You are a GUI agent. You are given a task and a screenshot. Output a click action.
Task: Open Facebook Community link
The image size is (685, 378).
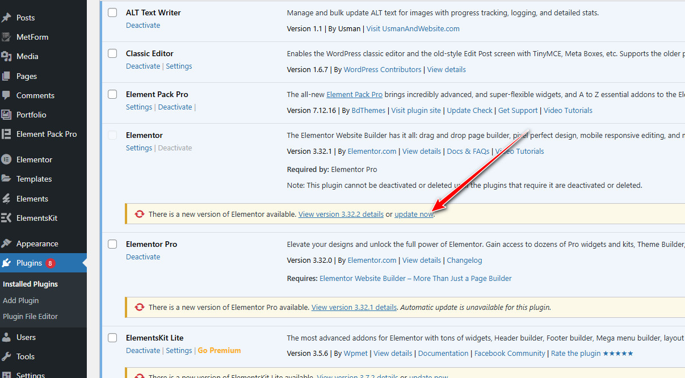pos(510,353)
